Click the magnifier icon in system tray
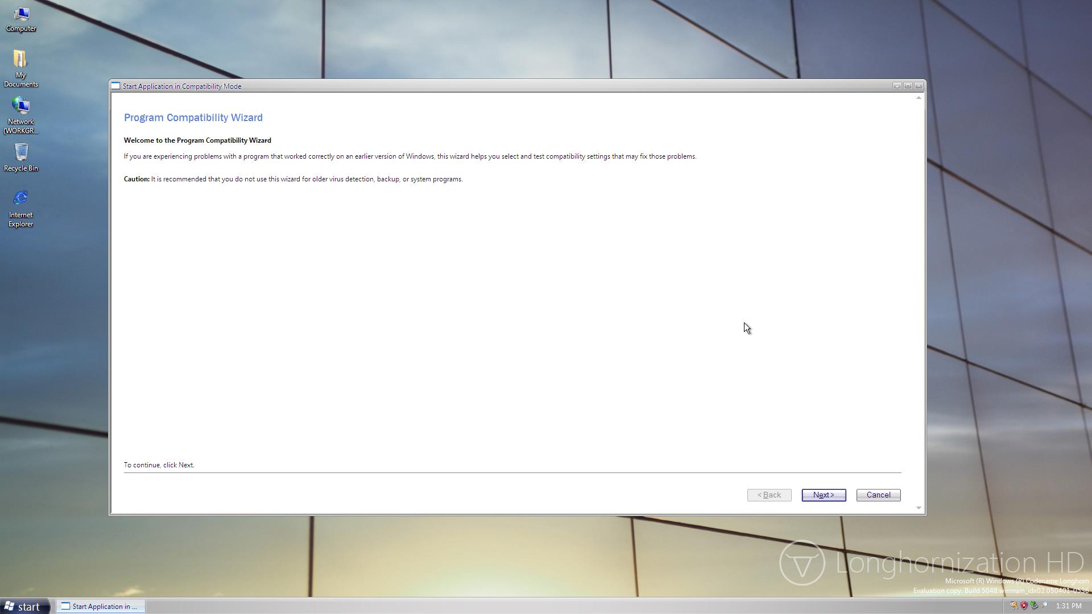This screenshot has height=614, width=1092. tap(1044, 605)
